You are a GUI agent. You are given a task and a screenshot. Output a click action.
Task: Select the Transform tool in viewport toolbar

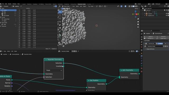tap(60, 28)
